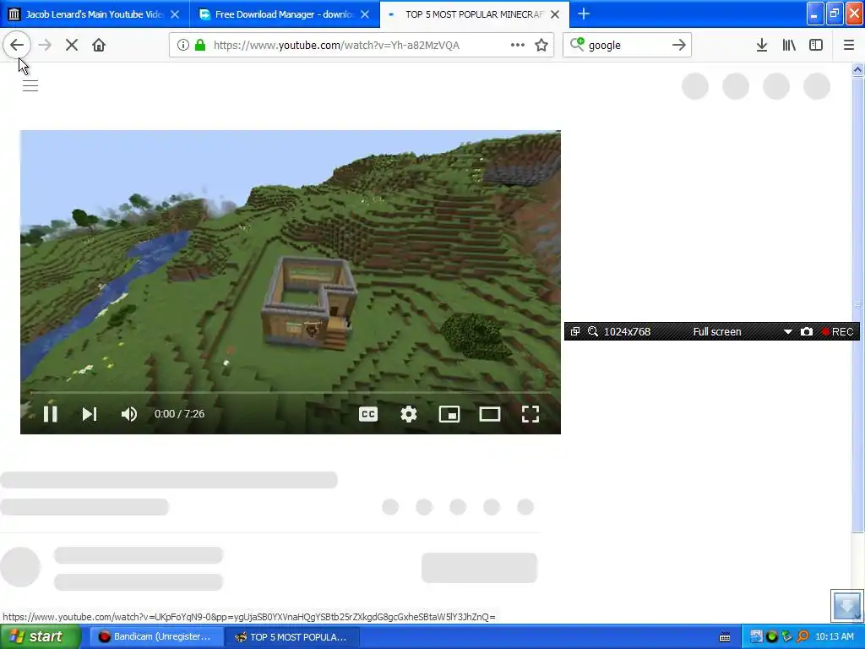Screen dimensions: 865x649
Task: Click the scrollbar up arrow
Action: tap(857, 69)
